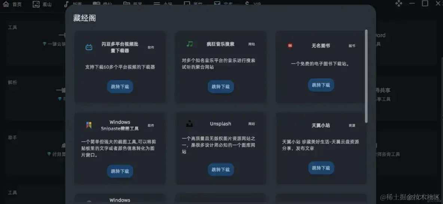Click the 资源 tag on 天翼小站 card
The image size is (443, 204).
pyautogui.click(x=352, y=125)
